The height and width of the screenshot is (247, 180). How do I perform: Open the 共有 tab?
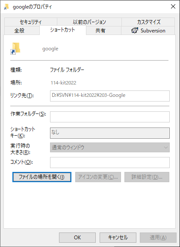tap(103, 31)
